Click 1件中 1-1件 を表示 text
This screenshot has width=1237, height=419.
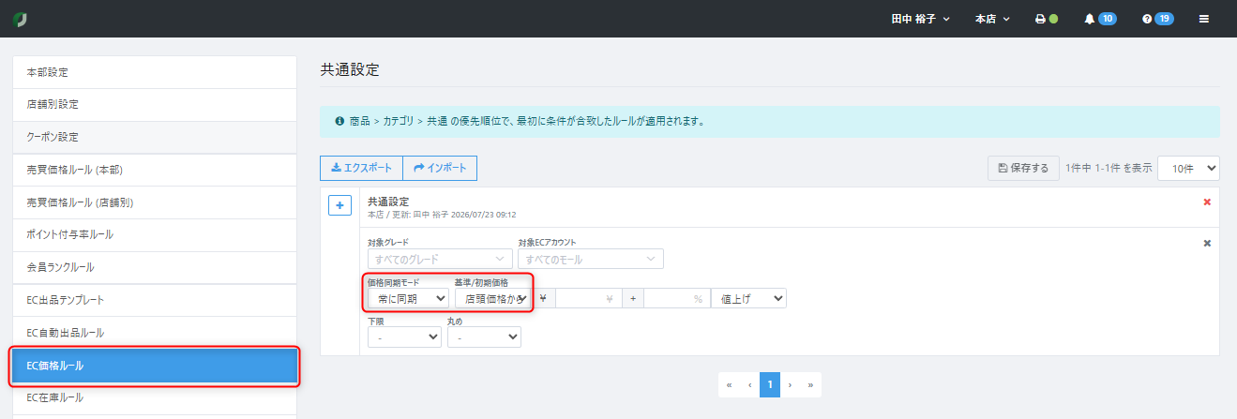(1109, 168)
